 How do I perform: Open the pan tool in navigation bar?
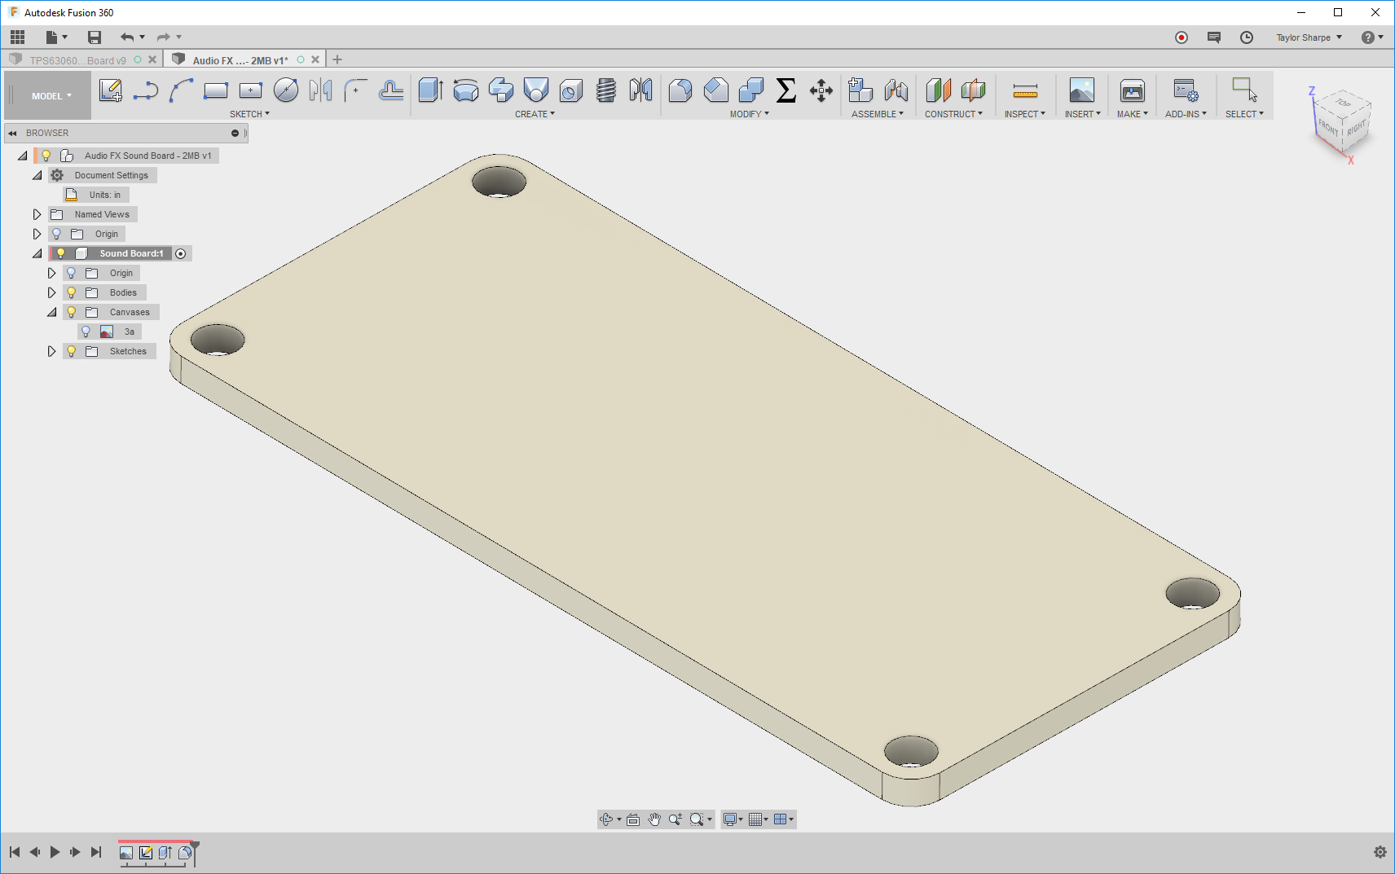(x=653, y=819)
